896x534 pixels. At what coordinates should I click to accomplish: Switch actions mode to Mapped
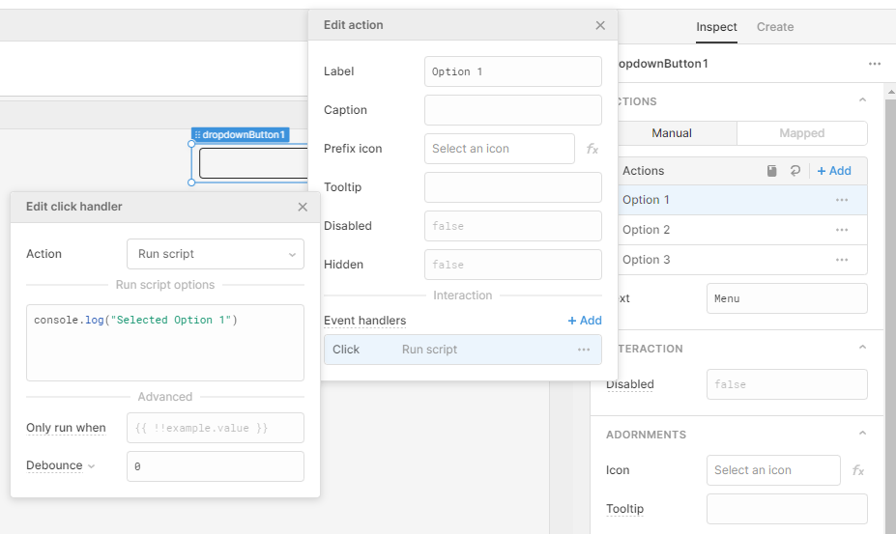point(801,133)
